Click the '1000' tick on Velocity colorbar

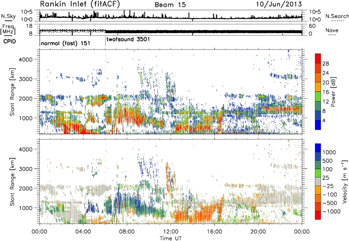click(x=329, y=152)
